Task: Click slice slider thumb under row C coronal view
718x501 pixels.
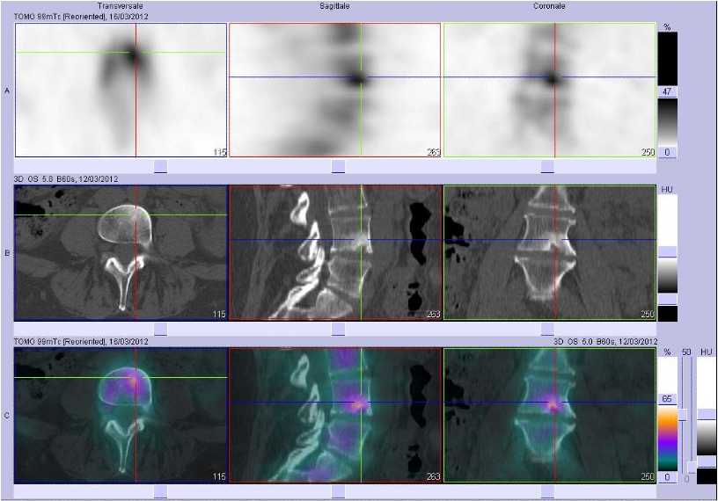Action: coord(547,492)
